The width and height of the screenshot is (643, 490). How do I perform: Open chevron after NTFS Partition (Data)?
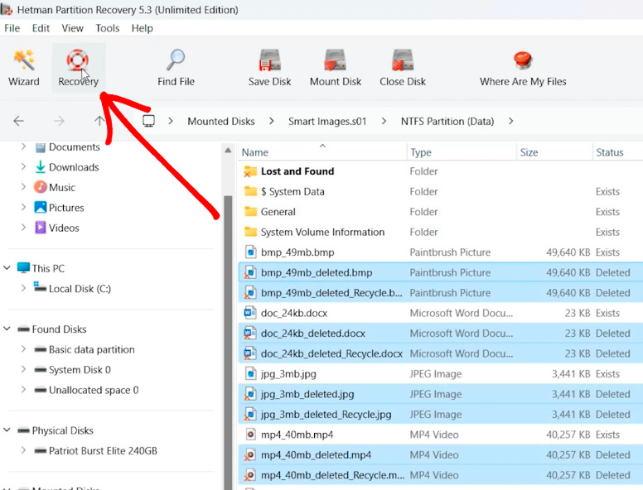click(510, 122)
